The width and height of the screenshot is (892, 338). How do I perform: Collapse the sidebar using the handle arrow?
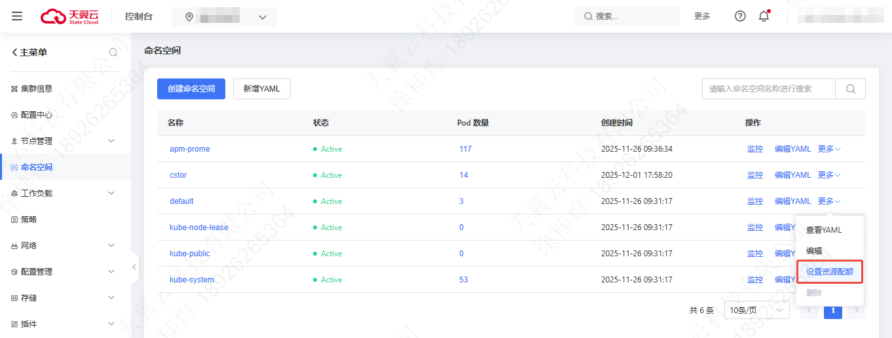pos(134,267)
